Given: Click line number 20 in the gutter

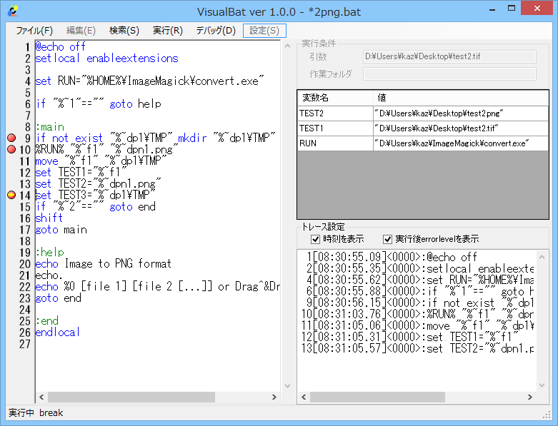Looking at the screenshot, I should pos(25,263).
